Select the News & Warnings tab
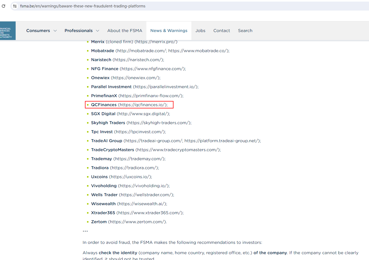 (169, 31)
